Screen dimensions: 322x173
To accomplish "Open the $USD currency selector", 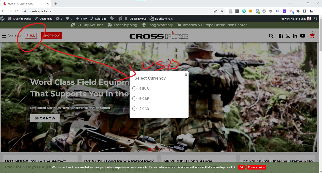I will [x=31, y=36].
